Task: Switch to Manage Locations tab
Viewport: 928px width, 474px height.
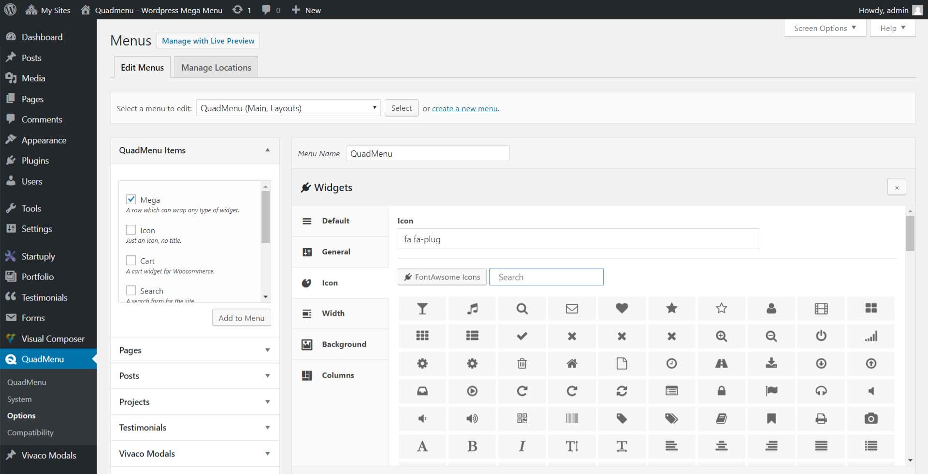Action: [216, 67]
